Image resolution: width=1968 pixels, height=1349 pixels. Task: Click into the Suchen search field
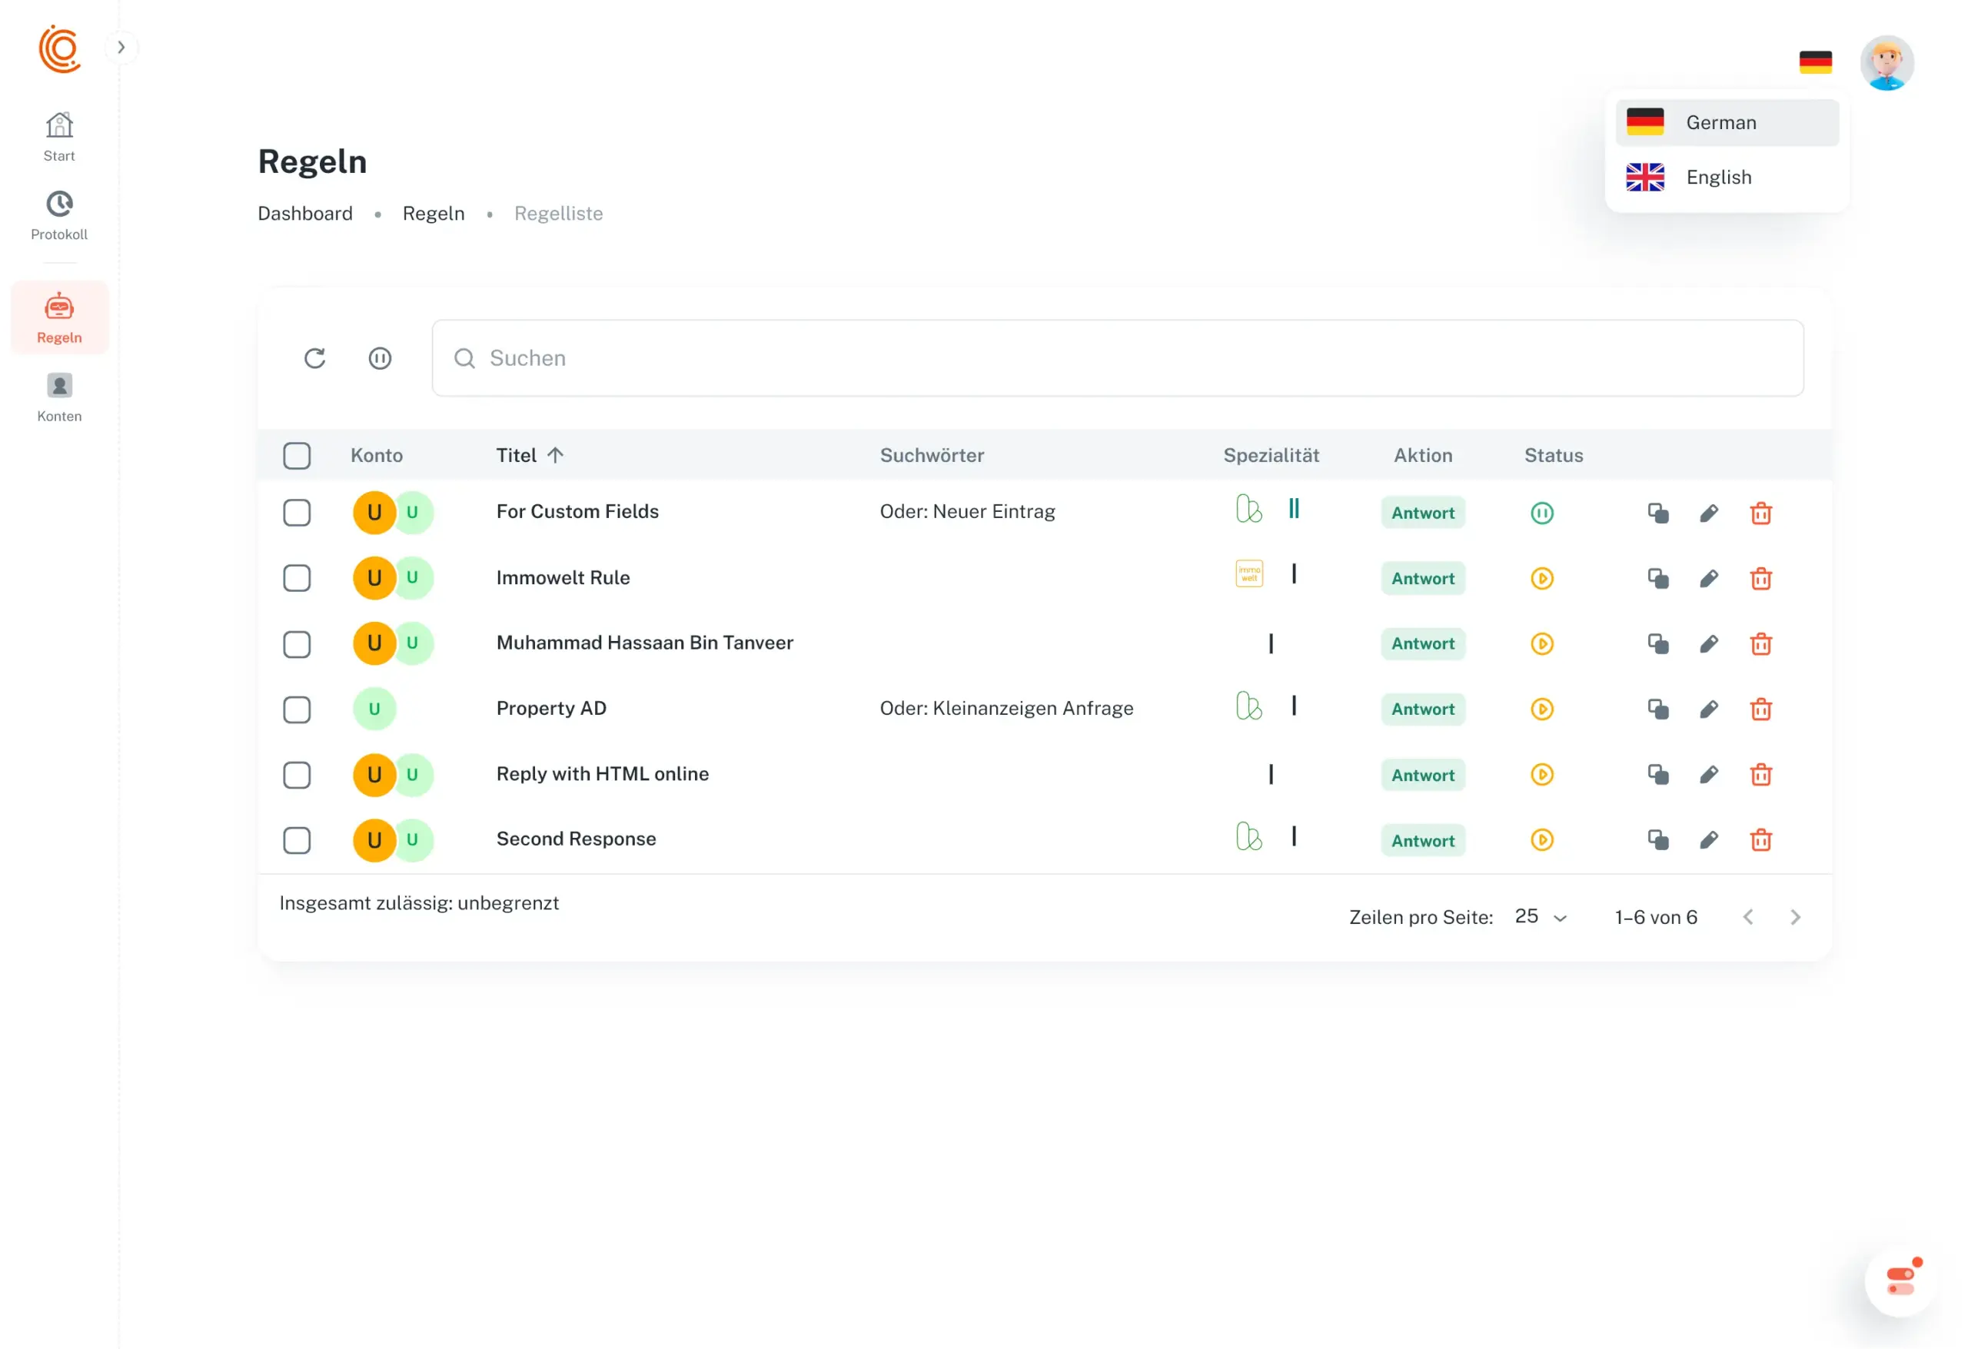pos(1118,358)
